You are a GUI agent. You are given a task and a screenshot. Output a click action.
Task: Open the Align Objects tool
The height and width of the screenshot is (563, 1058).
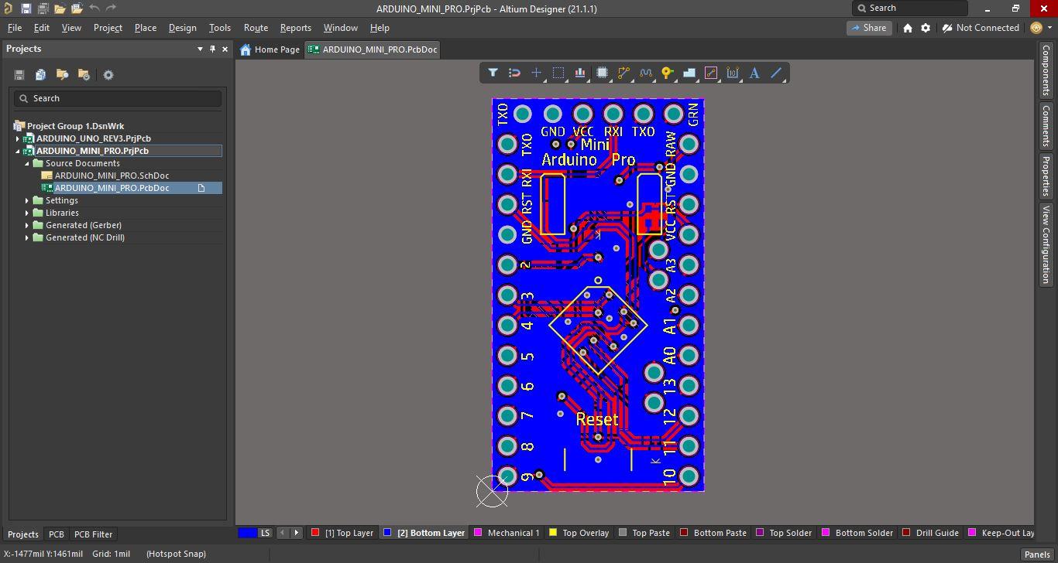(580, 73)
